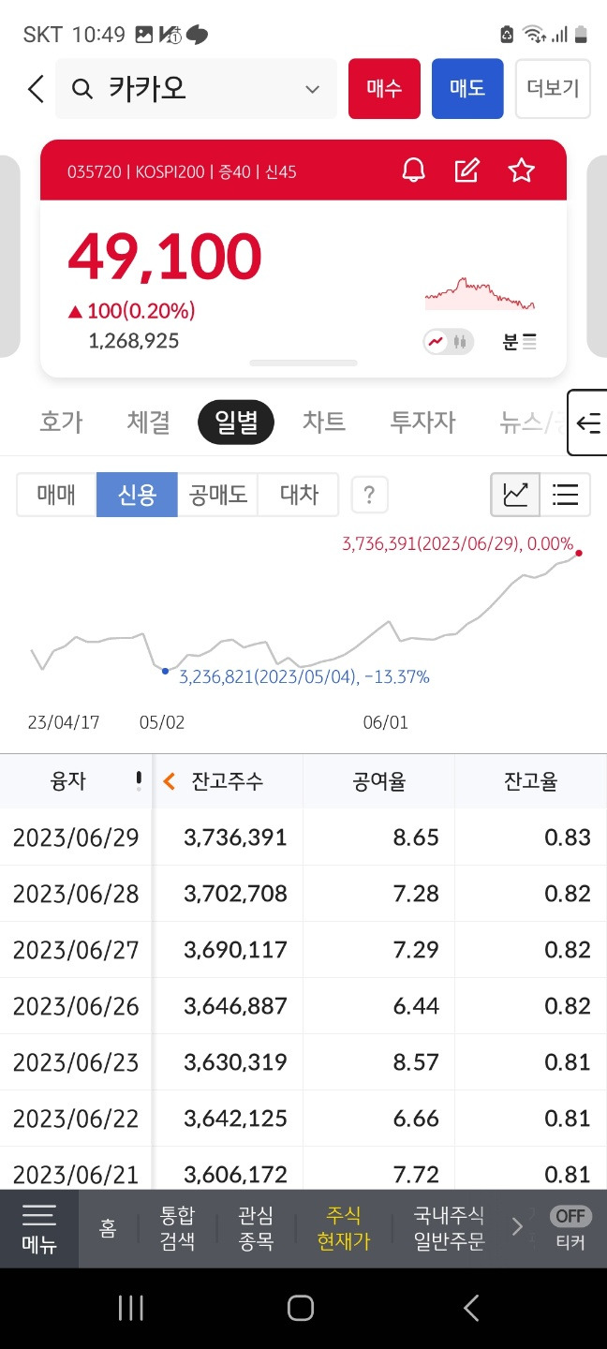This screenshot has width=607, height=1349.
Task: Tap the blue low point marker on chart
Action: click(165, 671)
